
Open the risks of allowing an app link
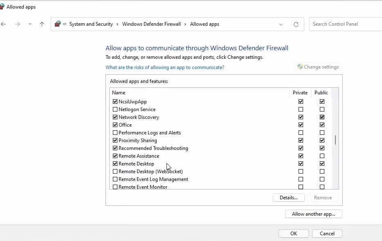click(x=165, y=67)
